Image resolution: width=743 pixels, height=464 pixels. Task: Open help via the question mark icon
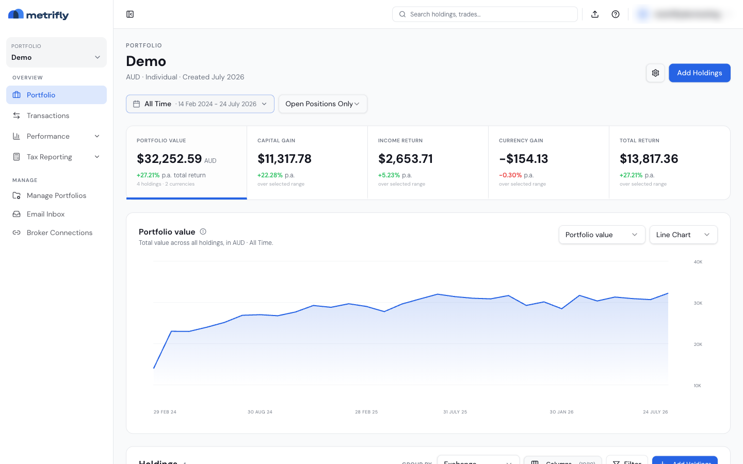[x=616, y=14]
